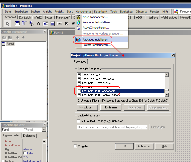Choose Palette konfigurieren menu entry
The width and height of the screenshot is (191, 162).
[101, 45]
